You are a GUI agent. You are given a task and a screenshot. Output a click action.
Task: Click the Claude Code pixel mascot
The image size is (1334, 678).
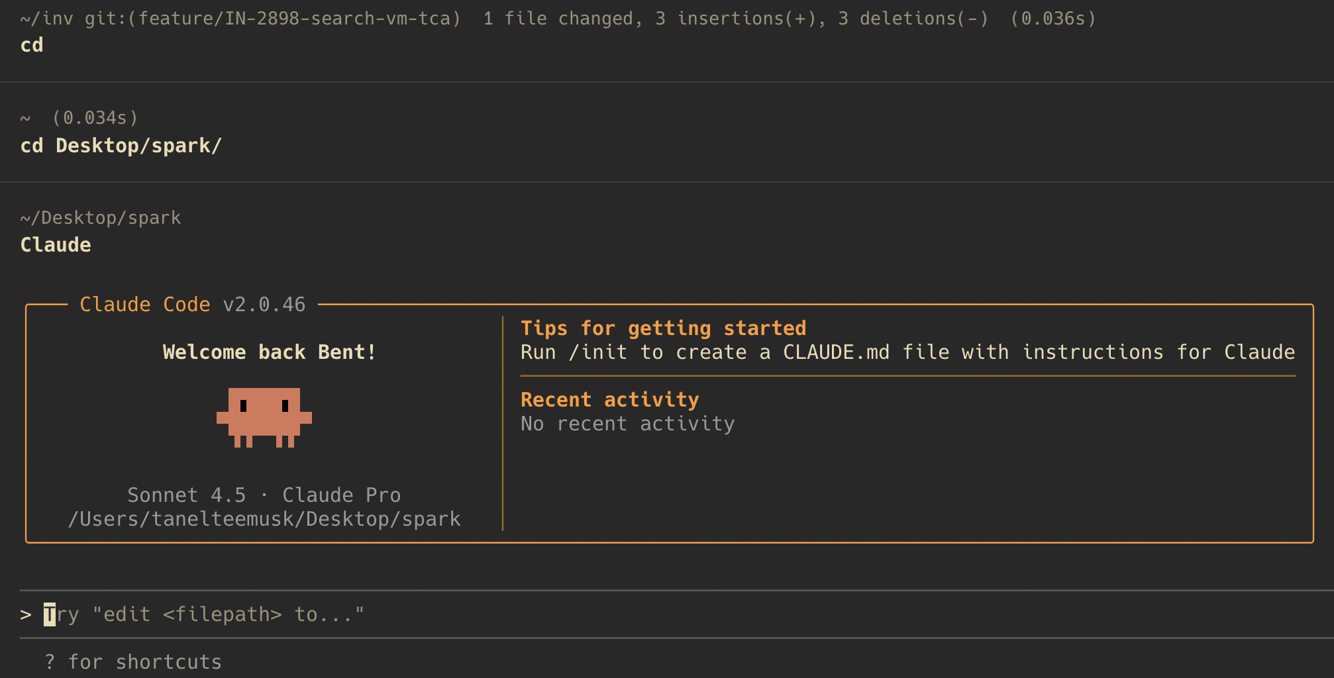tap(264, 417)
